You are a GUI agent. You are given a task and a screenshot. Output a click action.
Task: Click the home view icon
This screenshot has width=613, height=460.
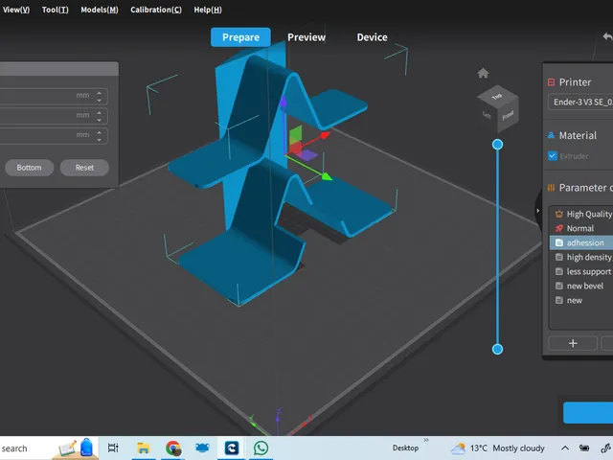coord(483,73)
